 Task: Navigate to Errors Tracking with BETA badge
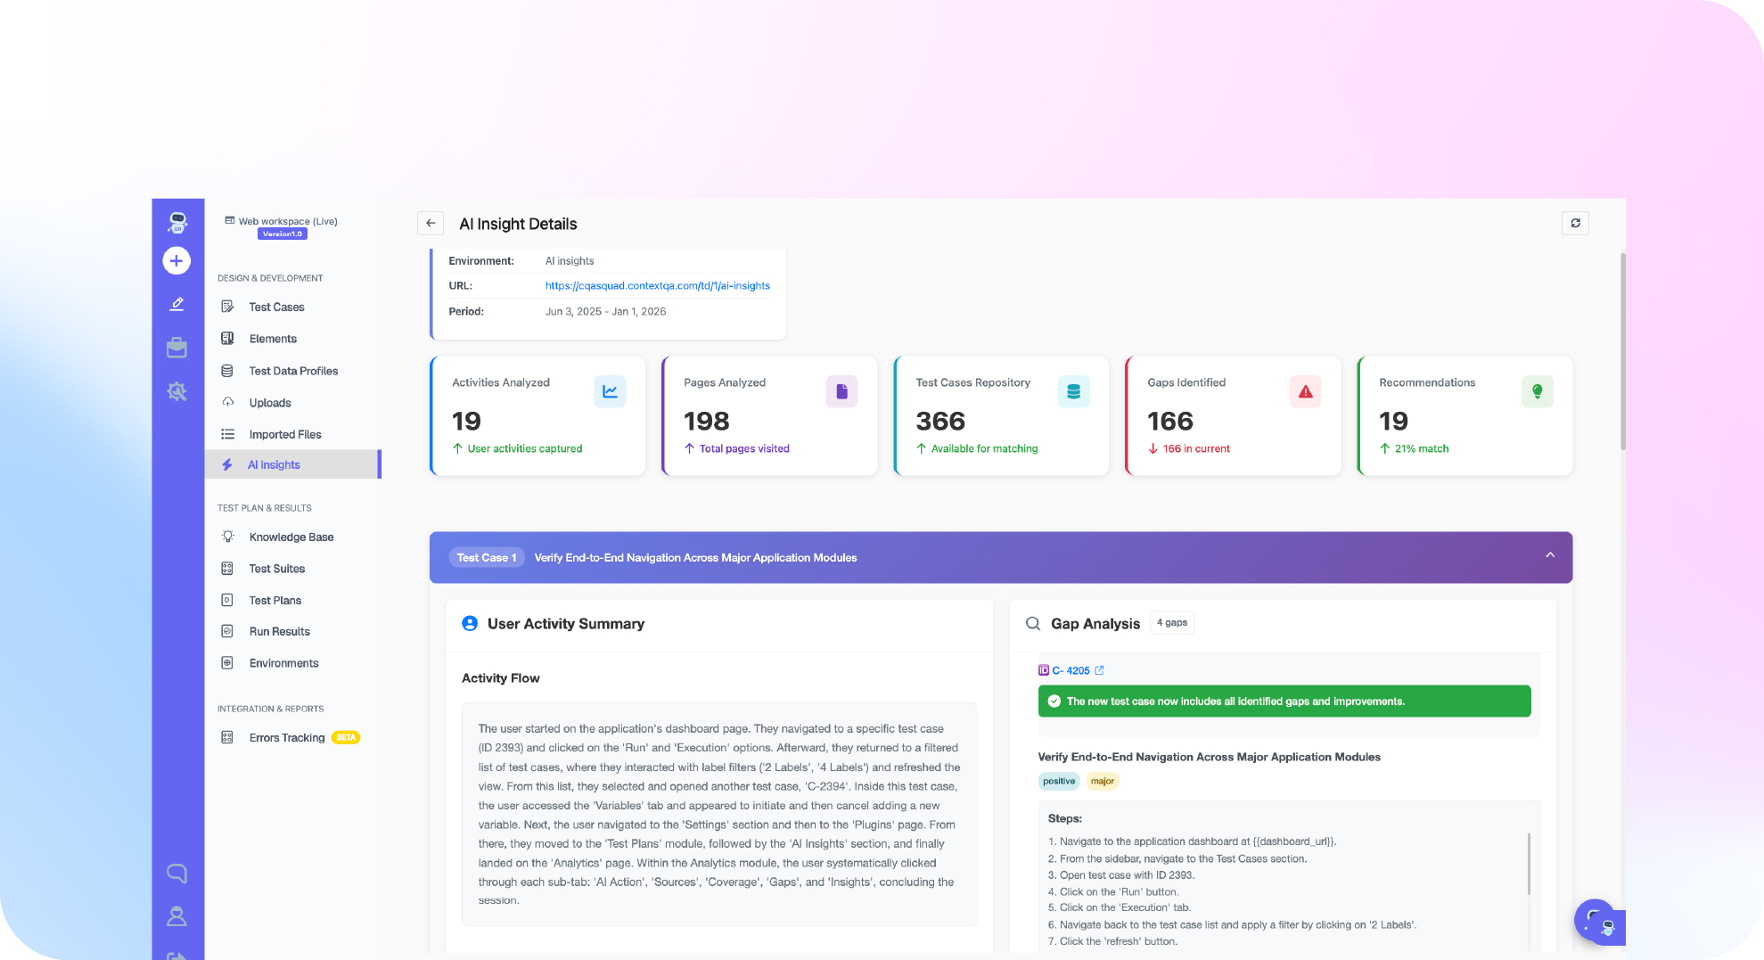click(287, 737)
